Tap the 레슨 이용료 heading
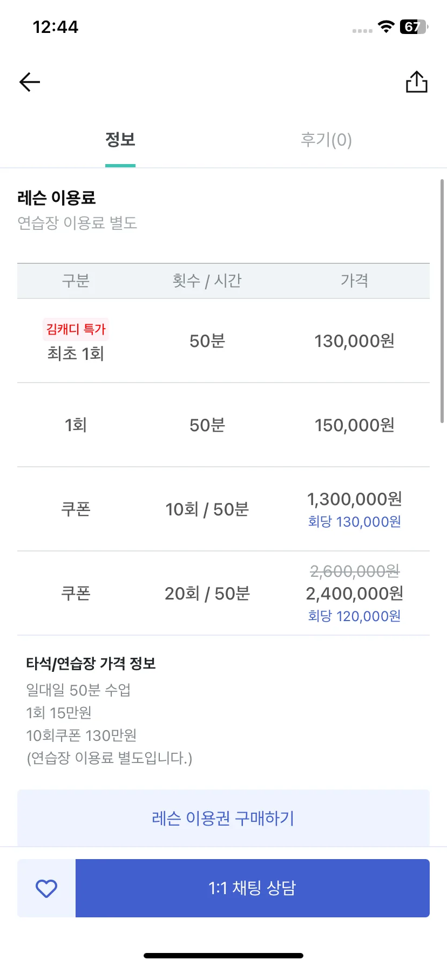Screen dimensions: 447x967 pos(57,198)
